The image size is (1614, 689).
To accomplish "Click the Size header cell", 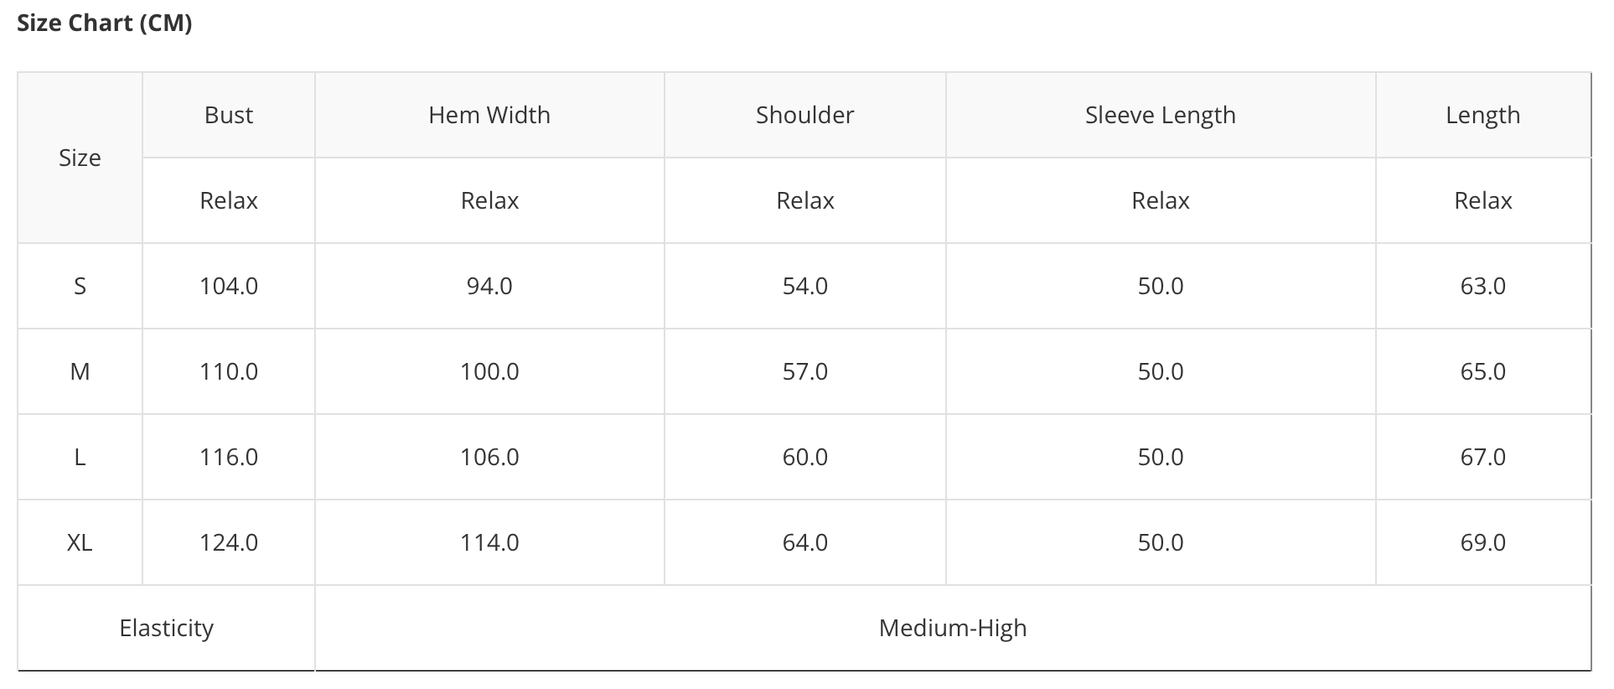I will click(x=80, y=158).
